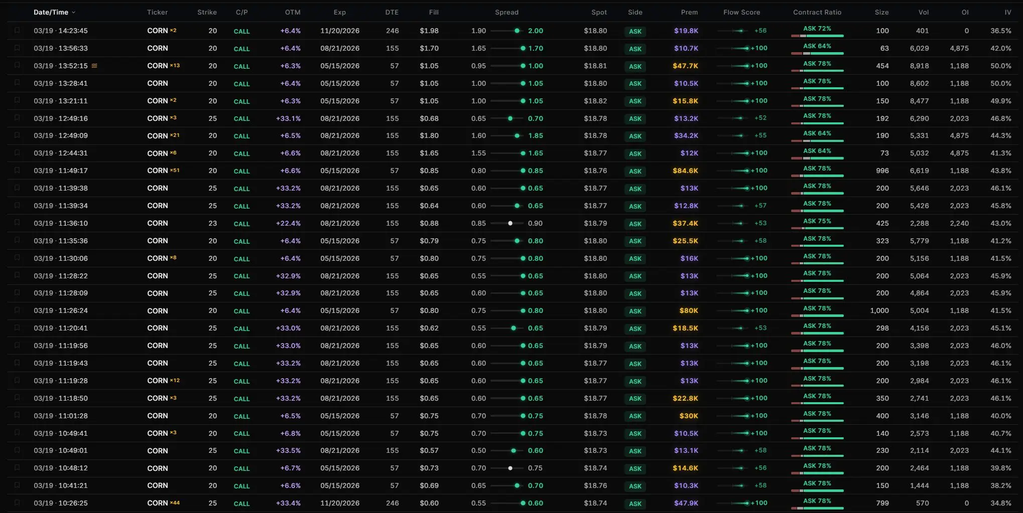Bookmark the 13:28:41 trade row
Image resolution: width=1023 pixels, height=513 pixels.
click(x=17, y=83)
